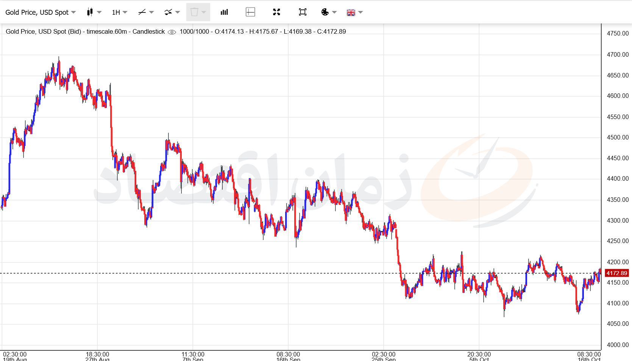Open the 1H timeframe dropdown
Screen dimensions: 632x361
tap(120, 12)
